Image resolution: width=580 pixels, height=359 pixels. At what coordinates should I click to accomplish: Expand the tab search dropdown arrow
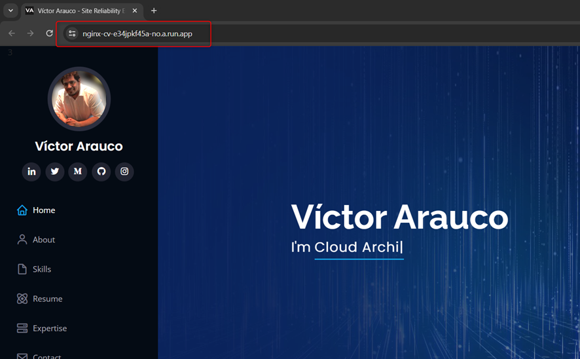10,10
